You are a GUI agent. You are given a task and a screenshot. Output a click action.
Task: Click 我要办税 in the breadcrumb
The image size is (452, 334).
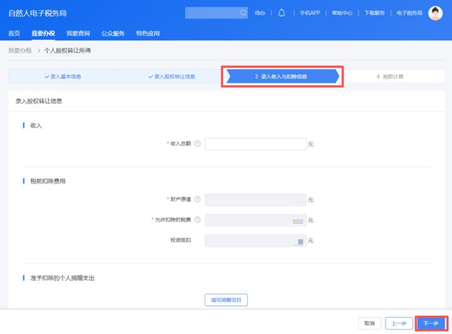[x=19, y=50]
